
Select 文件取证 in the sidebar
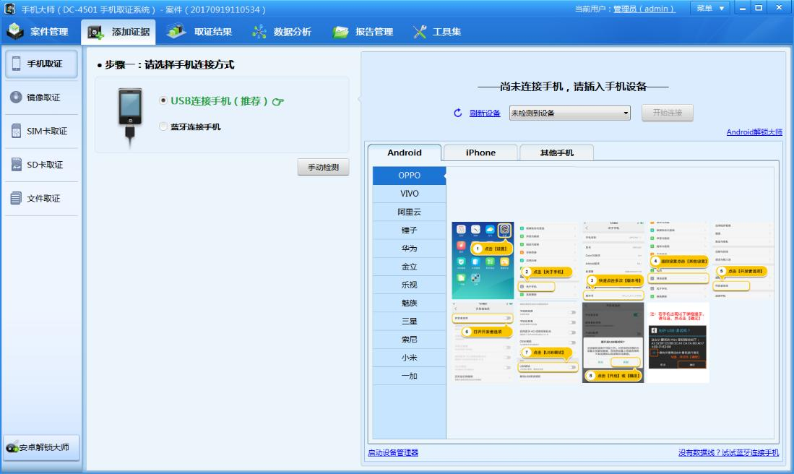click(x=41, y=198)
